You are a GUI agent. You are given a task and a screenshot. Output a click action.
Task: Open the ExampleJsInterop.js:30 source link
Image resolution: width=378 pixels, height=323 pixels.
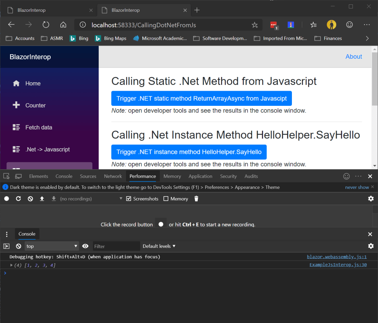[x=338, y=265]
